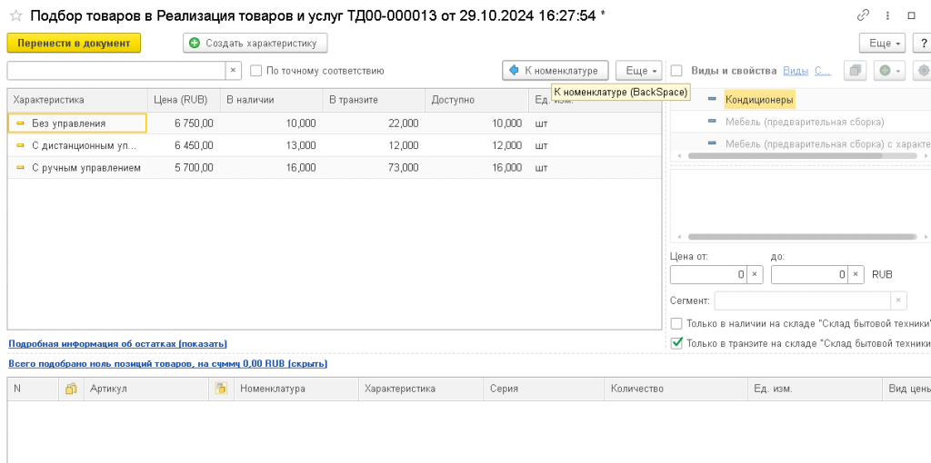The image size is (931, 463).
Task: Open the truncated С... link
Action: coord(822,71)
